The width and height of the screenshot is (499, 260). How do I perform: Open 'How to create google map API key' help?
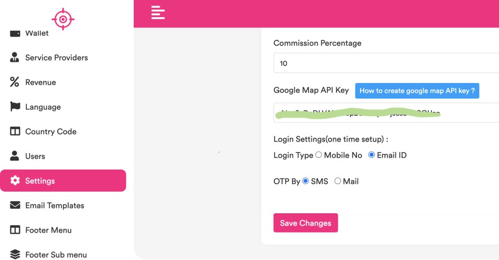point(417,91)
